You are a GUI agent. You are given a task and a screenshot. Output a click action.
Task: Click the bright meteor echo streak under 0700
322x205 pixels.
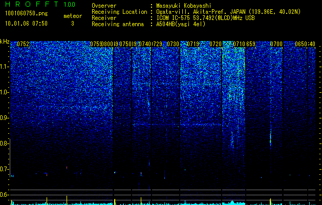(x=270, y=138)
